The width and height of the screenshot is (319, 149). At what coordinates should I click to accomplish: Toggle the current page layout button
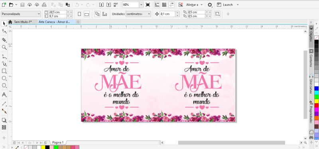[104, 14]
